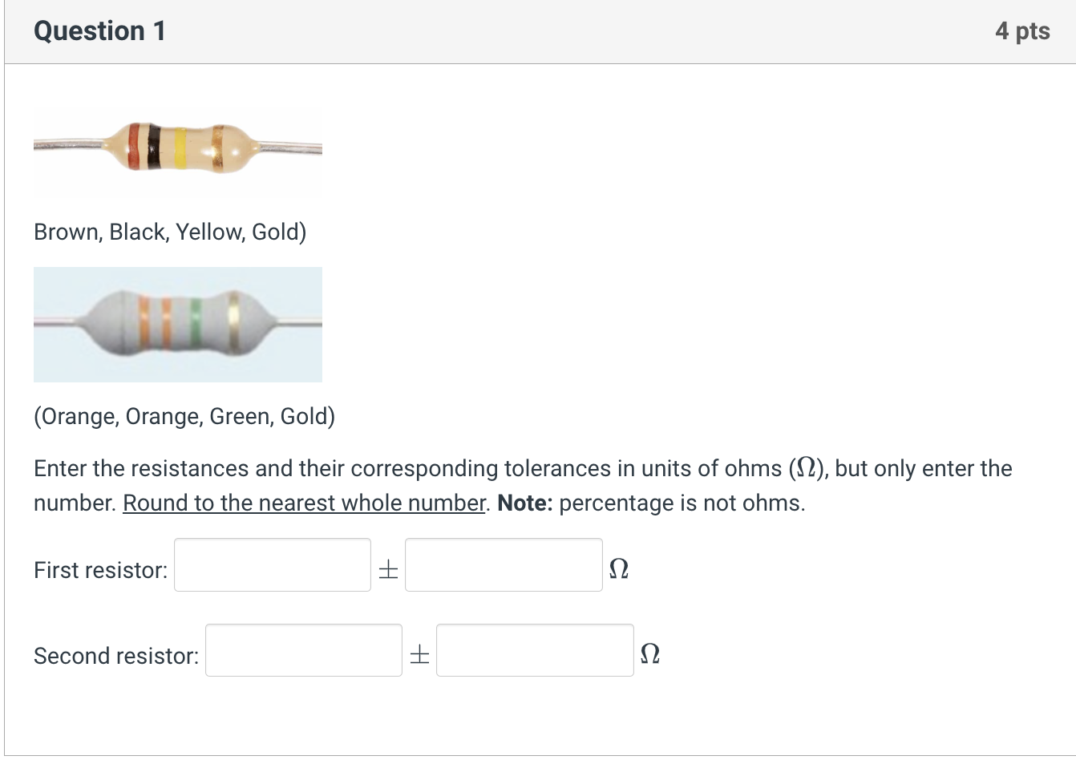
Task: Click the Question 1 header
Action: tap(99, 30)
